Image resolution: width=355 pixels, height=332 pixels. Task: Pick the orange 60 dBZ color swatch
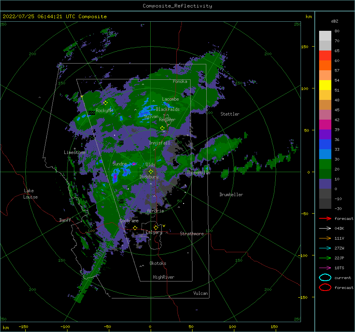(325, 66)
